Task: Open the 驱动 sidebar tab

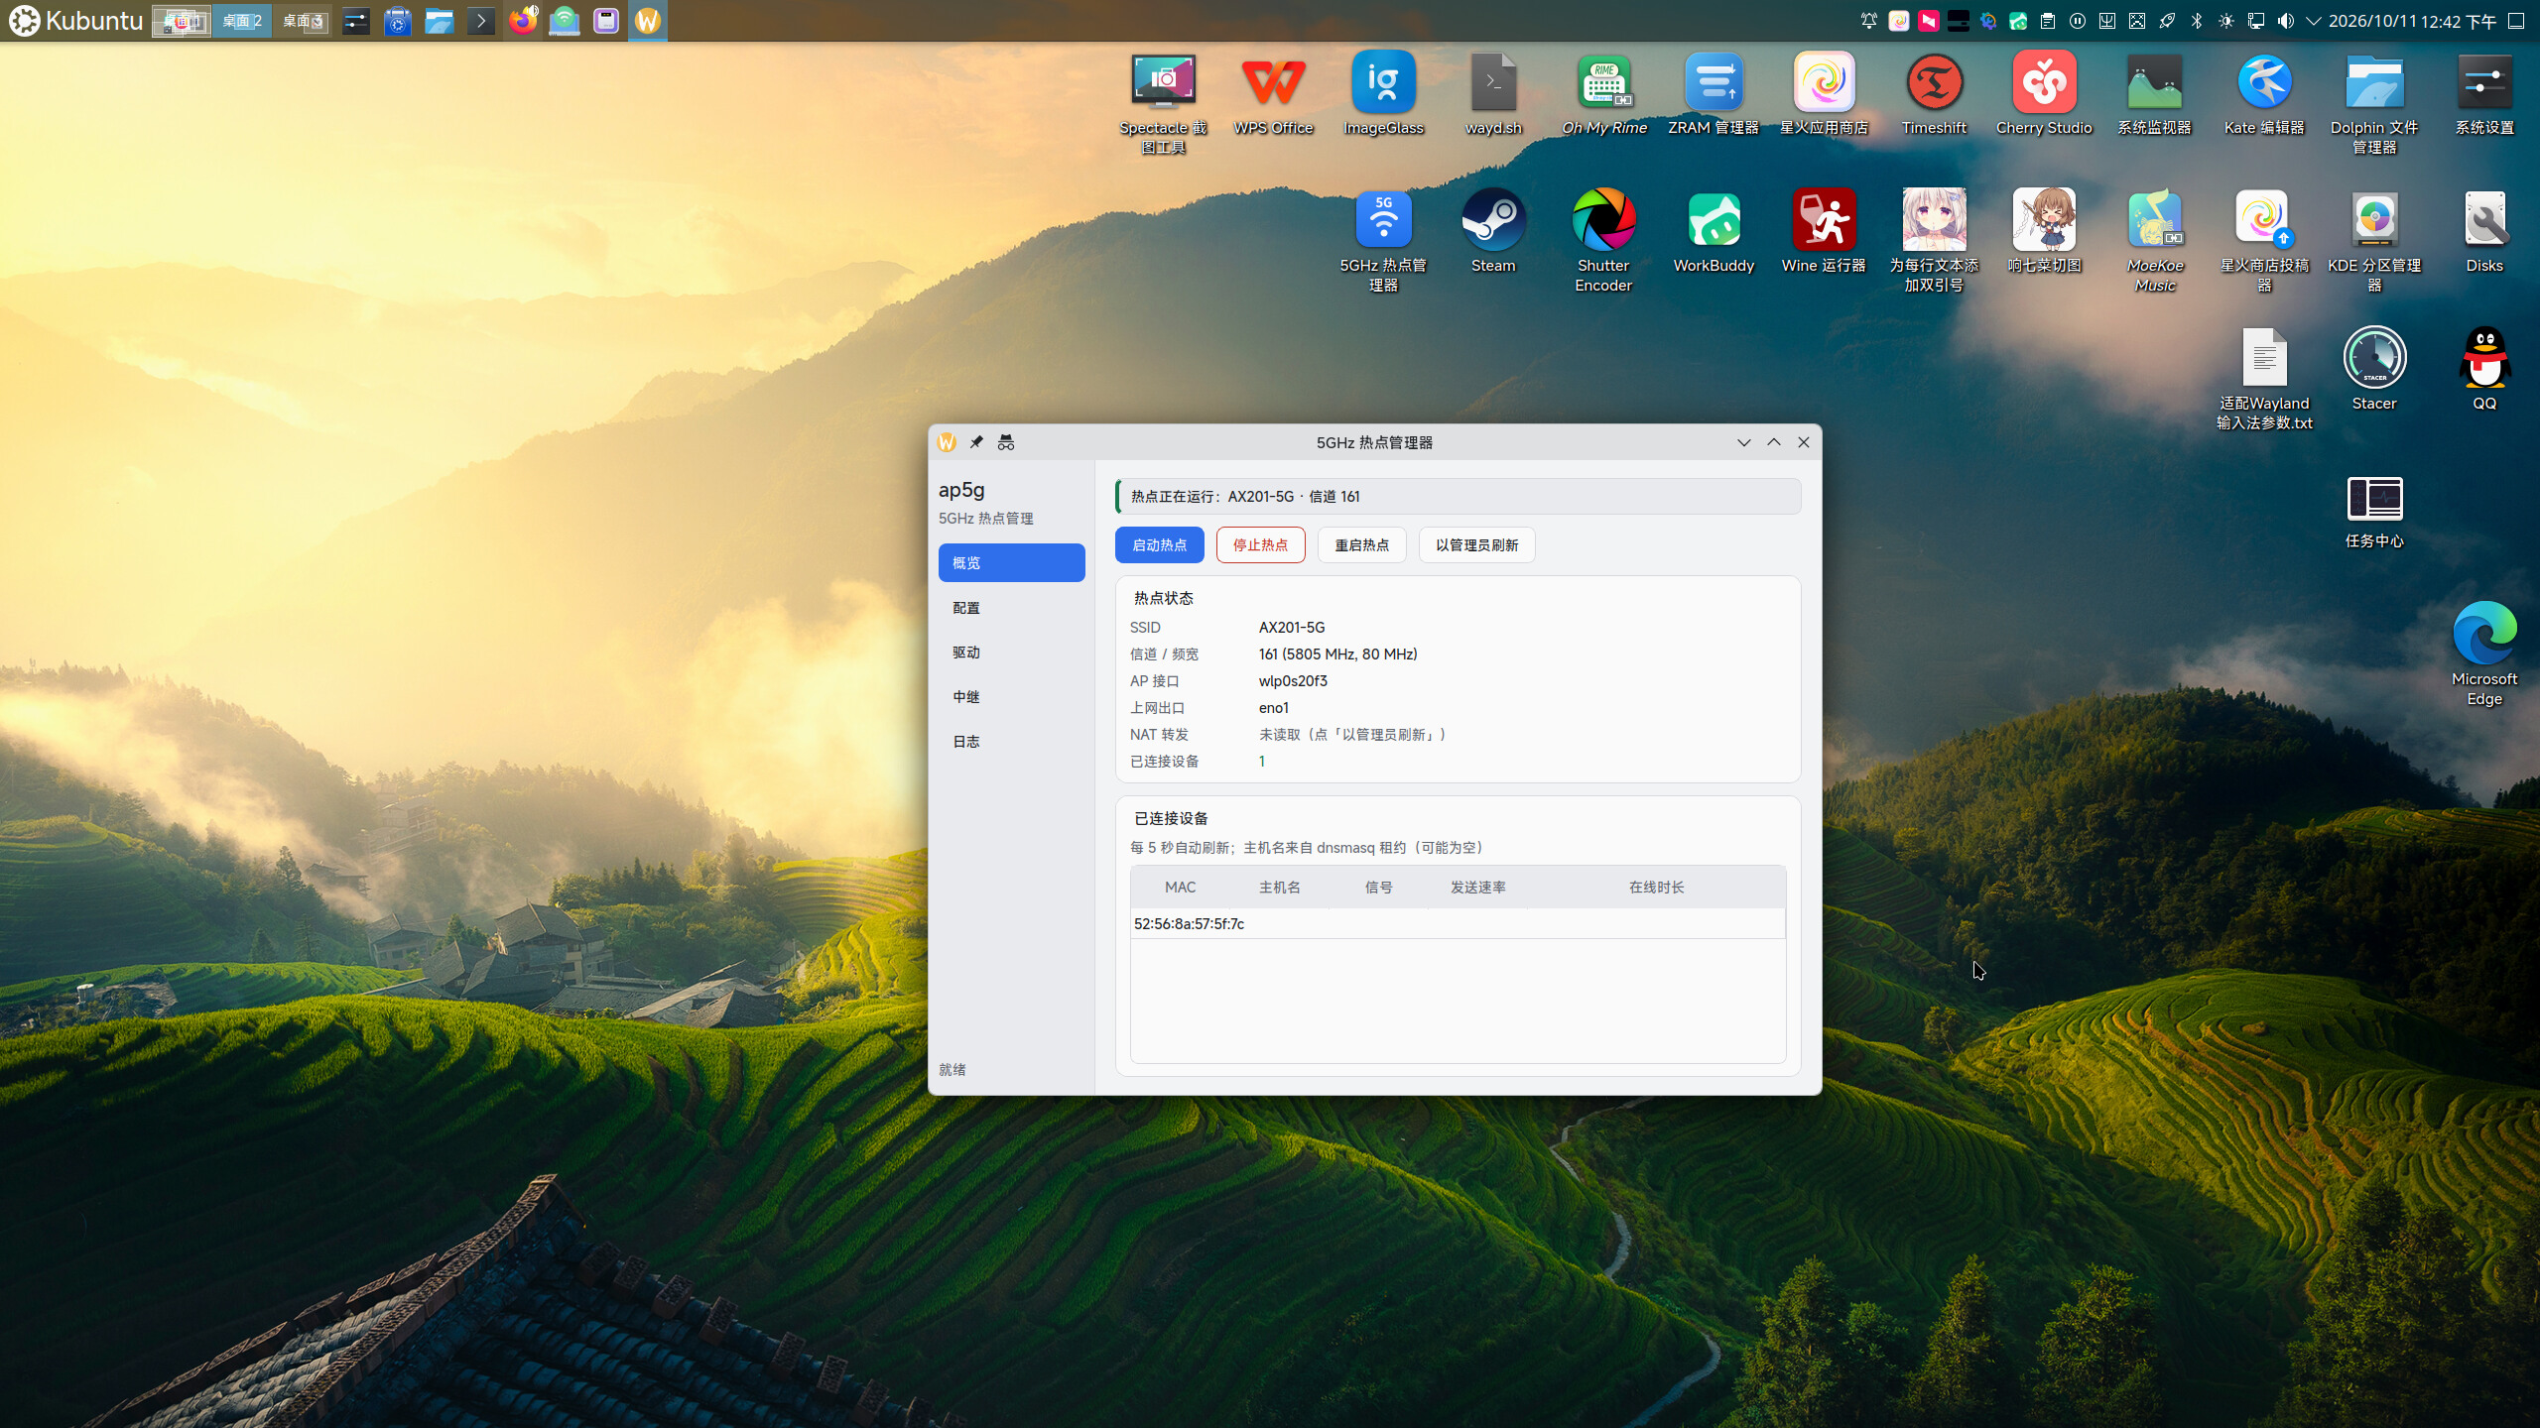Action: 1011,652
